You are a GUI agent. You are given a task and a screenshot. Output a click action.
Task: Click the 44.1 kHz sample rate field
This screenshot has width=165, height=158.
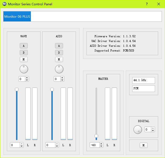pos(143,80)
